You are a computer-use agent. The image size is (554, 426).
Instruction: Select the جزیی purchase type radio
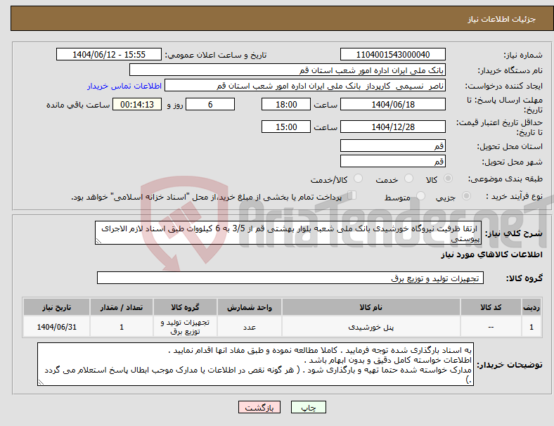(x=466, y=195)
